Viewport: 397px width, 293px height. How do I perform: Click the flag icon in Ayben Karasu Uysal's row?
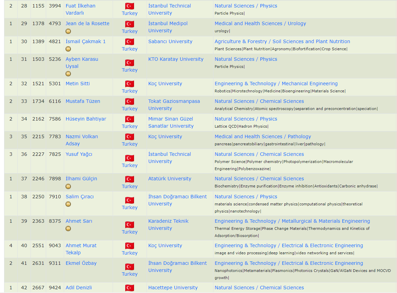tap(130, 63)
